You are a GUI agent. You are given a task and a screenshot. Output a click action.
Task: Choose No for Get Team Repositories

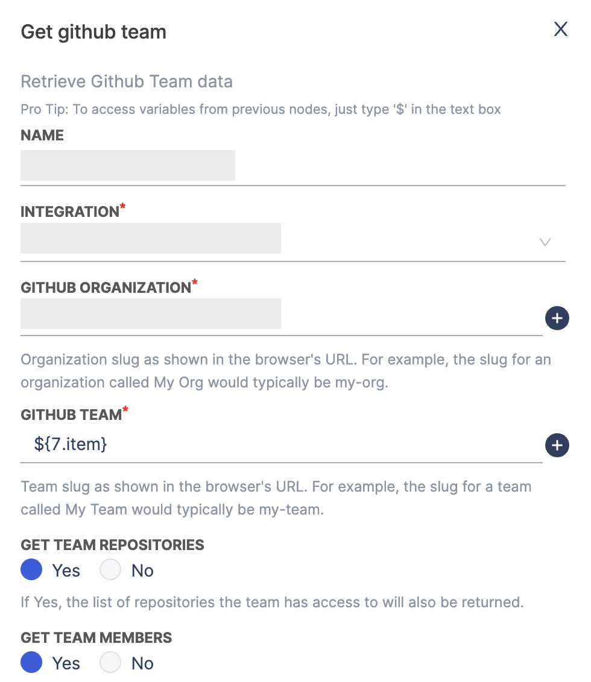tap(111, 570)
